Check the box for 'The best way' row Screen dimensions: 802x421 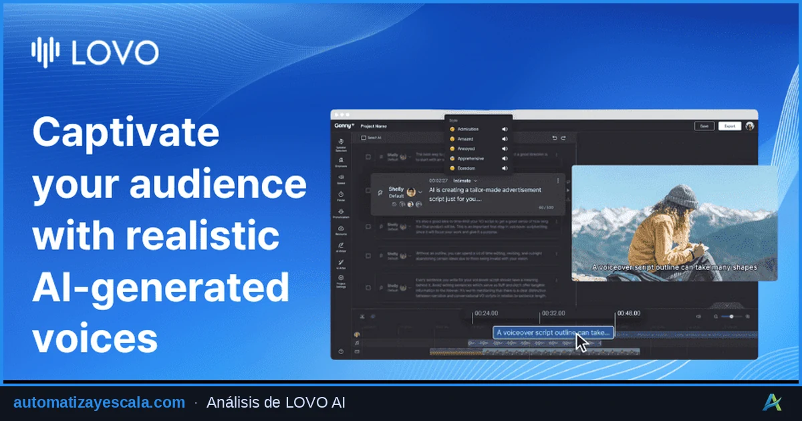tap(368, 157)
